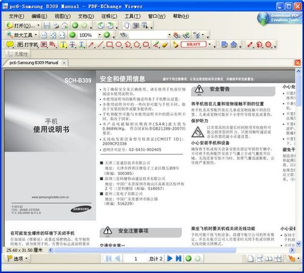
Task: Select the Hand tool
Action: coord(126,26)
